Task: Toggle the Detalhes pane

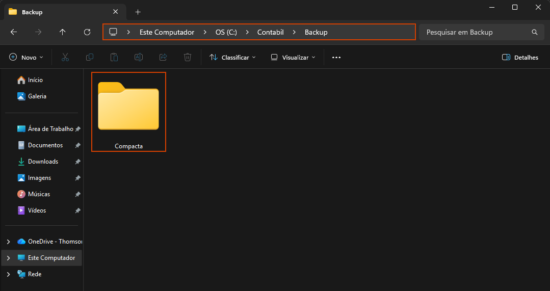Action: coord(520,58)
